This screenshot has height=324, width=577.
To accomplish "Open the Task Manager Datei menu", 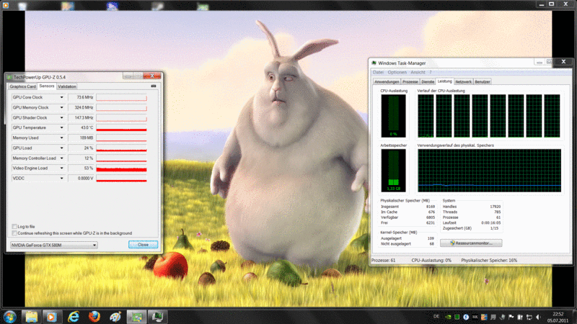I will tap(378, 73).
